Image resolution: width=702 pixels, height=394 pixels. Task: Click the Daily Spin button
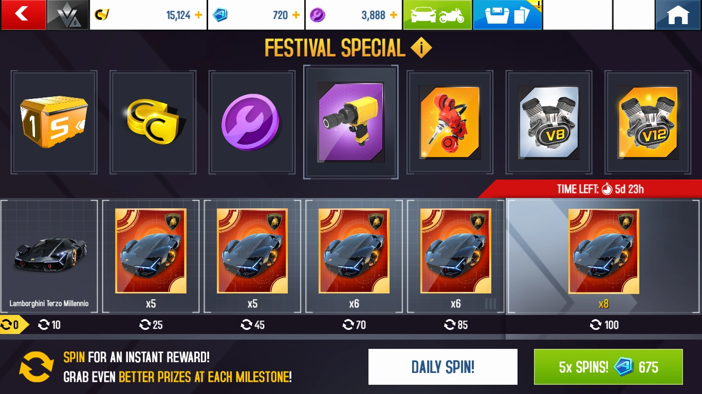(x=443, y=367)
